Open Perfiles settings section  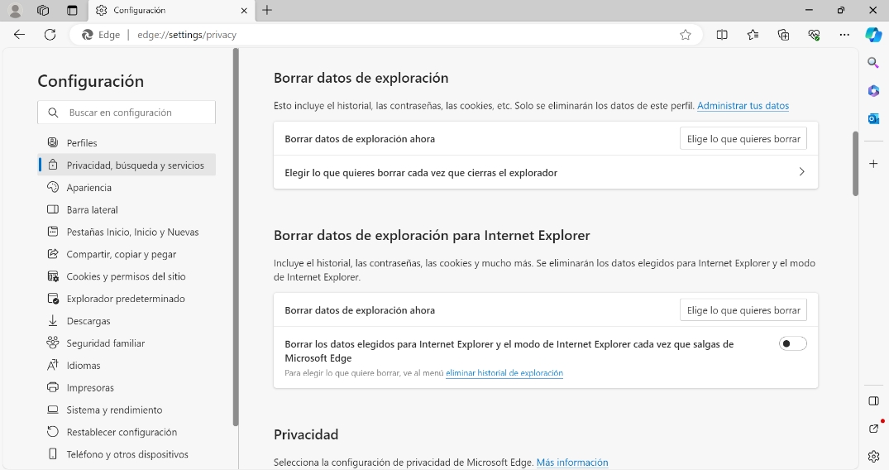pos(127,143)
